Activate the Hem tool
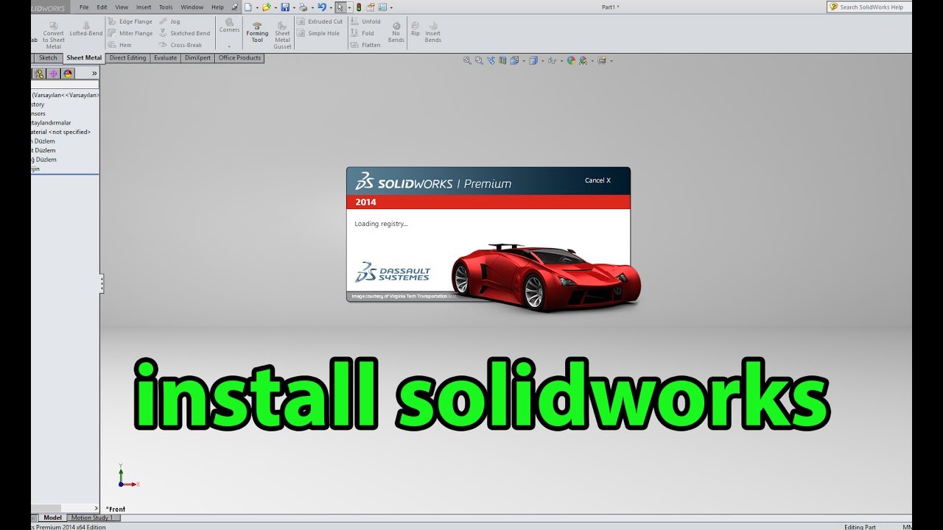Image resolution: width=943 pixels, height=530 pixels. [x=119, y=45]
